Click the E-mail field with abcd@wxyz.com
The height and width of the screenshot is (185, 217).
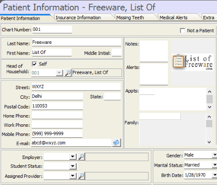pos(71,143)
